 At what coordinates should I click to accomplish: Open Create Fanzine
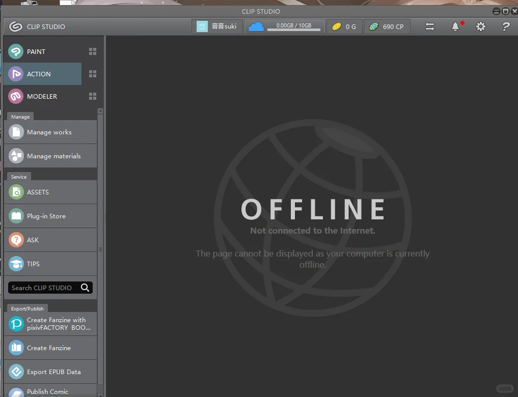(x=50, y=348)
